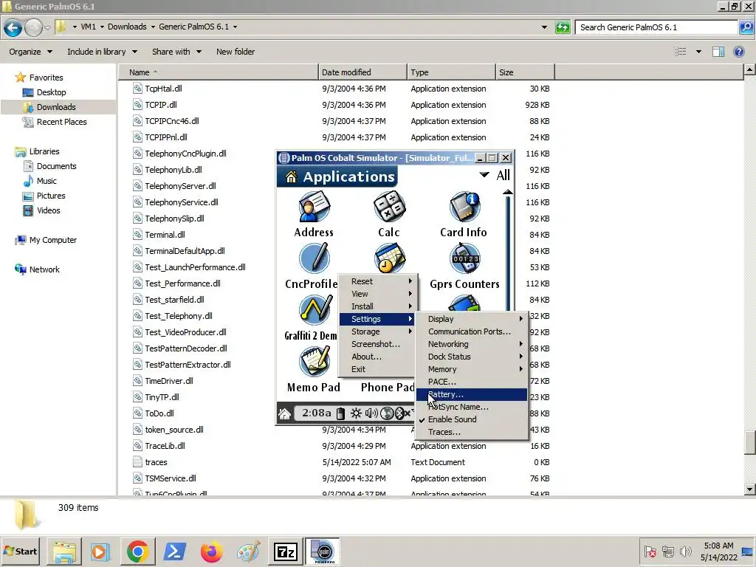Expand the Dock Status submenu
This screenshot has height=567, width=756.
[472, 357]
